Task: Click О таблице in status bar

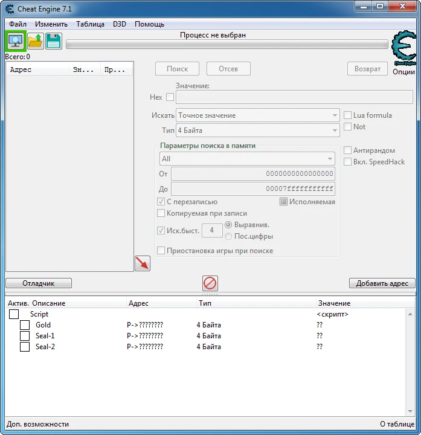Action: pyautogui.click(x=397, y=424)
